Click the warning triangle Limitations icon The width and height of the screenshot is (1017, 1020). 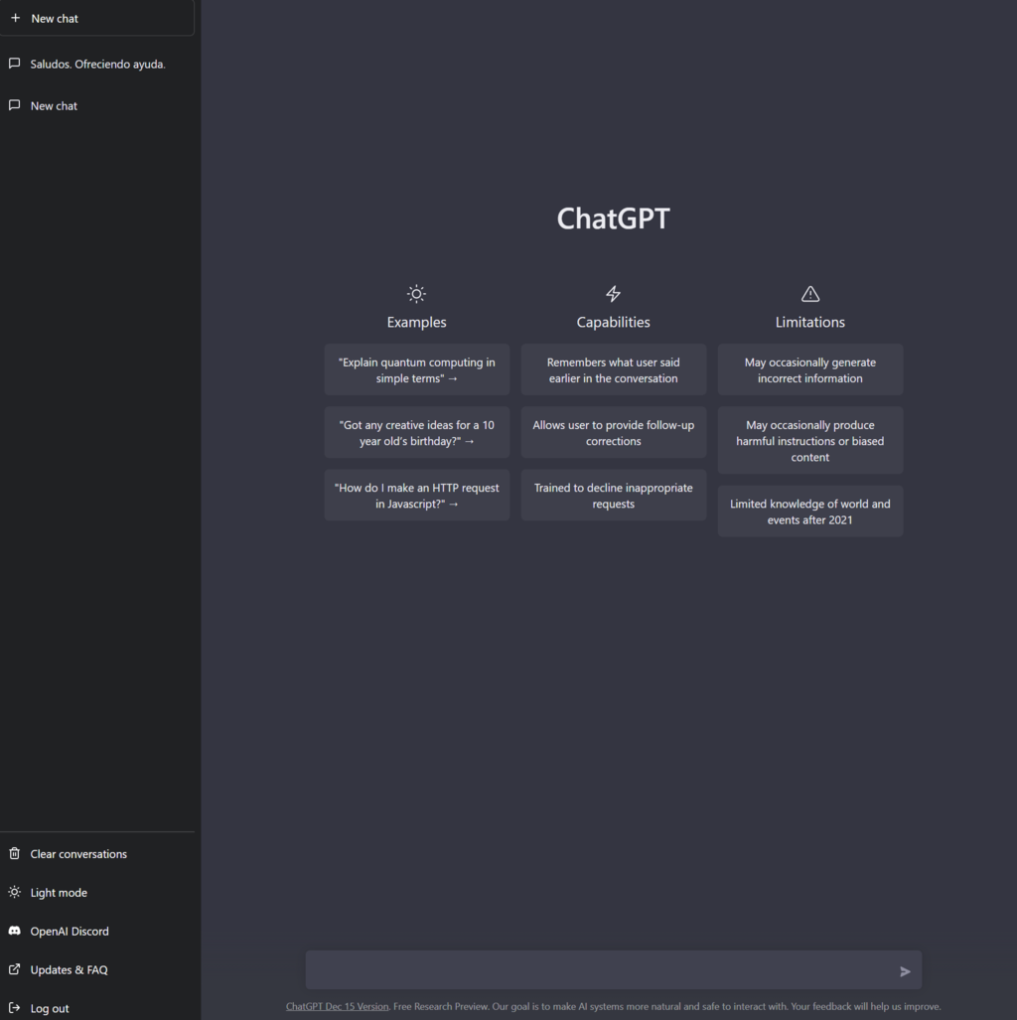tap(809, 294)
